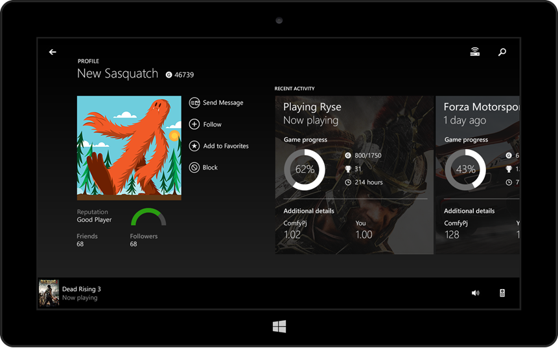Click the 214 hours value
This screenshot has width=558, height=348.
[x=369, y=182]
